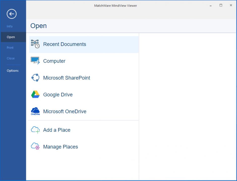Click the Add a Place label

pos(57,130)
